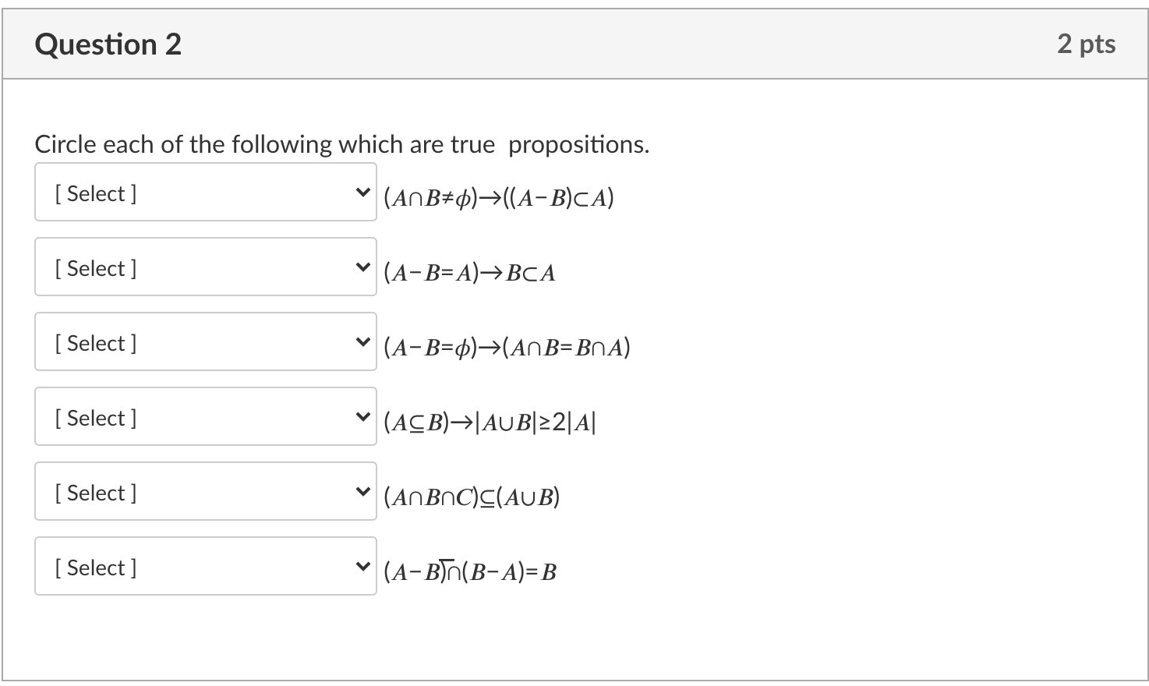Open dropdown for (A−B=φ)→(A∩B=B∩A) proposition
This screenshot has width=1149, height=686.
205,341
